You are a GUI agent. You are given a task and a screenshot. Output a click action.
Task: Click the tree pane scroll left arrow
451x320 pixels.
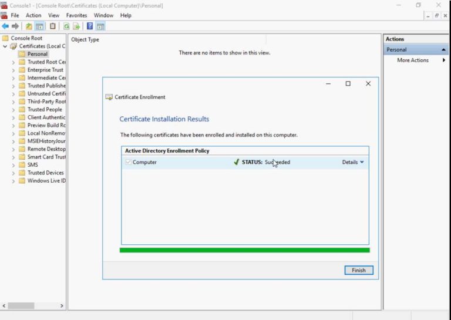point(4,306)
